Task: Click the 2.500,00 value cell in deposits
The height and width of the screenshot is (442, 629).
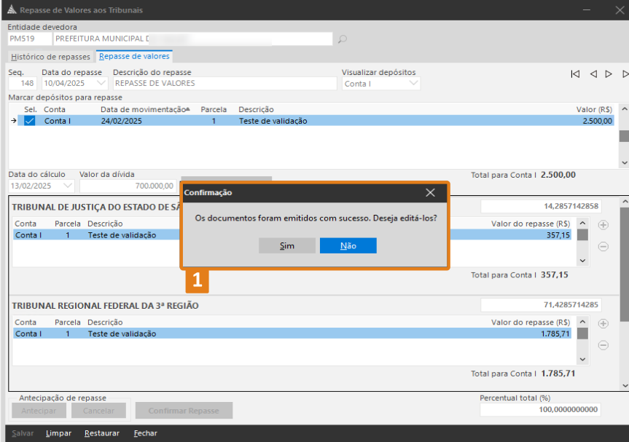Action: (x=598, y=121)
